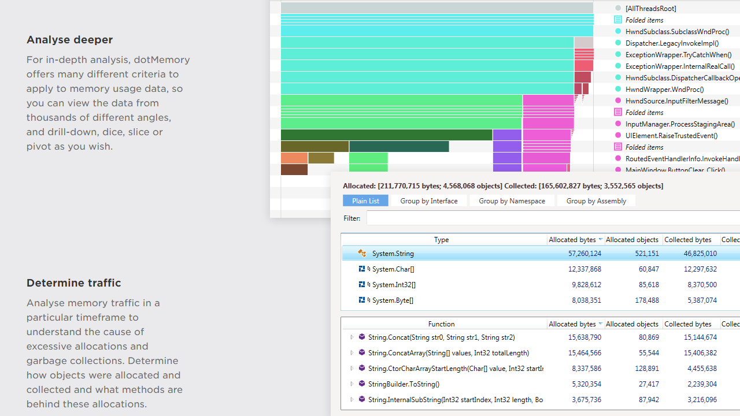Expand the String.Concat(String str0...) function row
The image size is (740, 416).
pos(351,337)
